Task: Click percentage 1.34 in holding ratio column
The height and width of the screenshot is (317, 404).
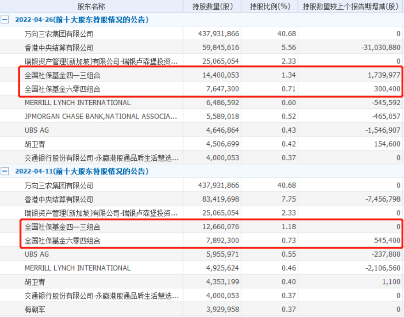Action: click(x=289, y=75)
